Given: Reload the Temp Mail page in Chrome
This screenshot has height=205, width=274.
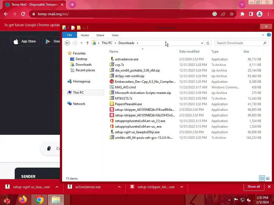Looking at the screenshot, I should pyautogui.click(x=23, y=14).
